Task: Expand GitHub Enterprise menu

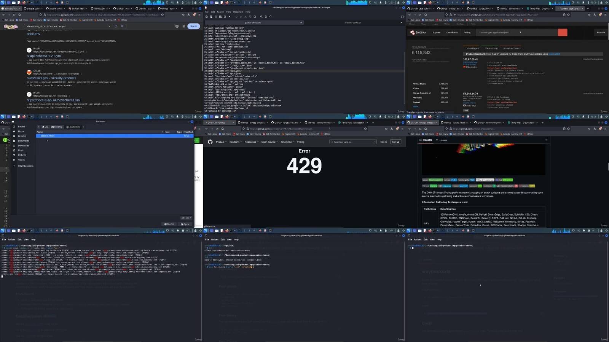Action: click(x=287, y=142)
